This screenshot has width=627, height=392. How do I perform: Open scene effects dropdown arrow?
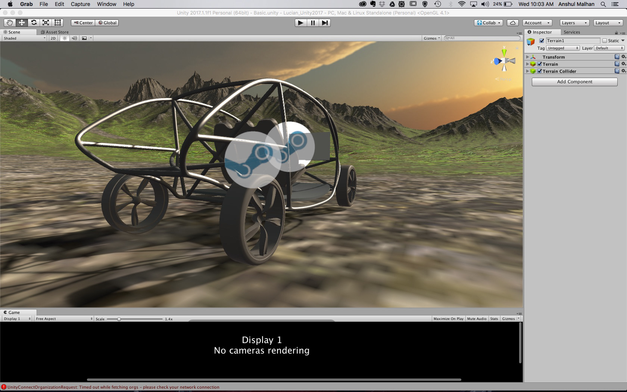(x=91, y=38)
